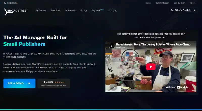Visit the Join Our Story link
Image resolution: width=202 pixels, height=111 pixels.
(x=179, y=3)
